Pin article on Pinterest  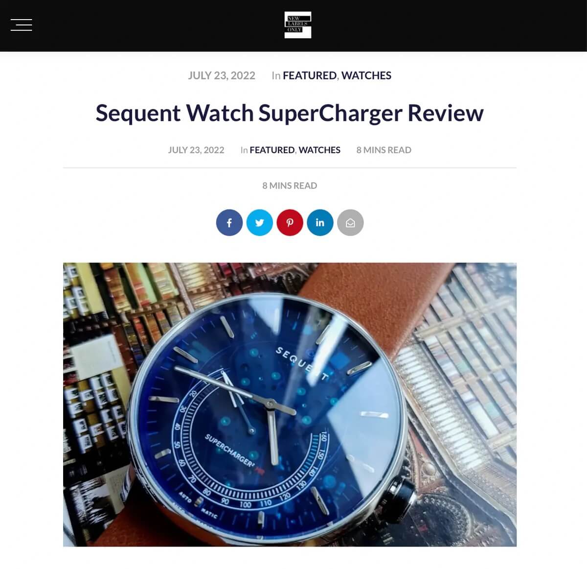(x=290, y=223)
